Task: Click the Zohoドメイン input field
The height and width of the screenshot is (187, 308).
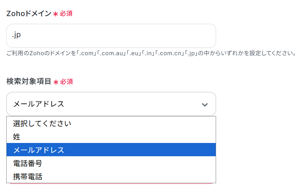Action: click(111, 36)
